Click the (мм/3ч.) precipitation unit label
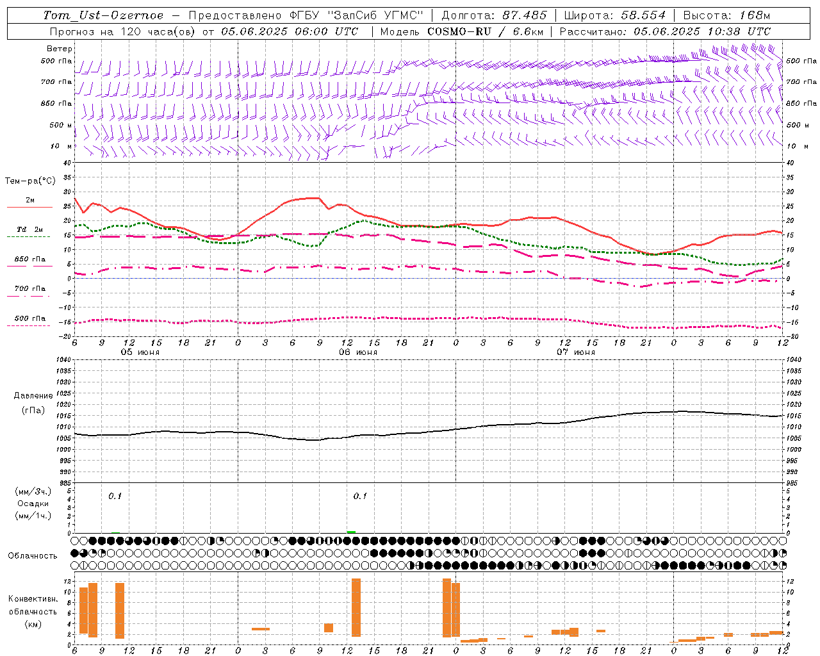Viewport: 820px width, 656px height. coord(33,491)
